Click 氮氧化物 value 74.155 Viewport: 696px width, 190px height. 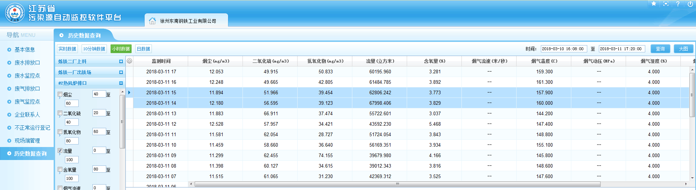[326, 155]
